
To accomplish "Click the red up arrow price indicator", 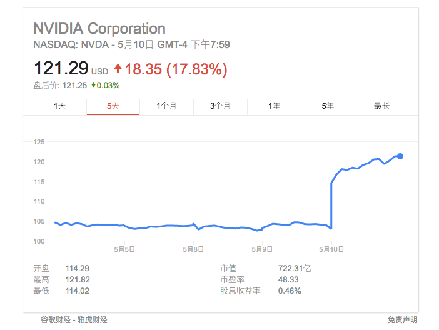I will click(118, 69).
